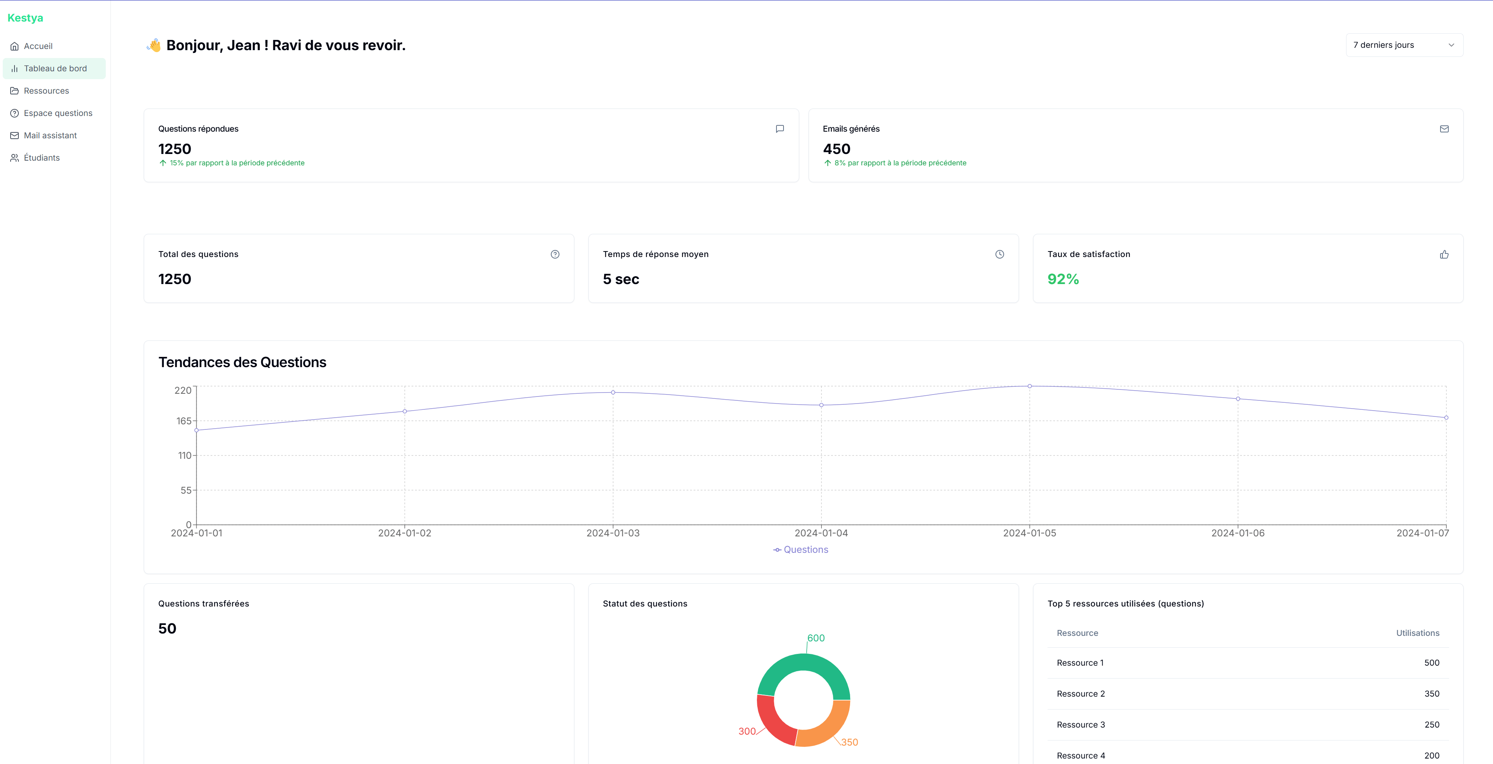Click the people icon beside Étudiants
This screenshot has width=1493, height=764.
[14, 157]
